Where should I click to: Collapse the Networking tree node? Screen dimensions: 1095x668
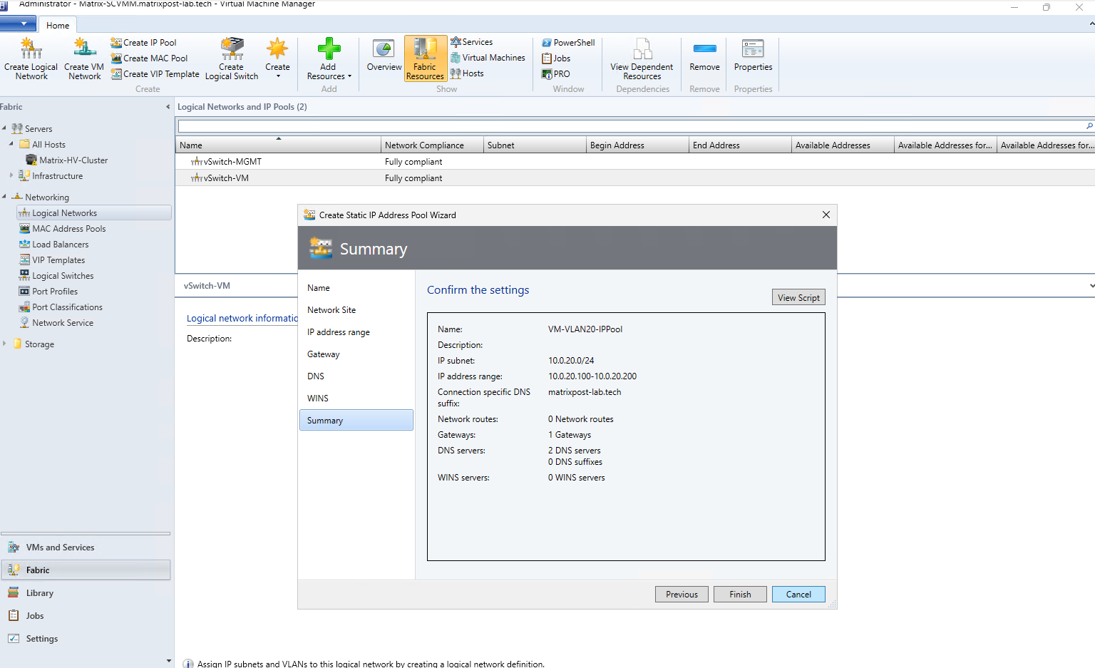pos(4,197)
